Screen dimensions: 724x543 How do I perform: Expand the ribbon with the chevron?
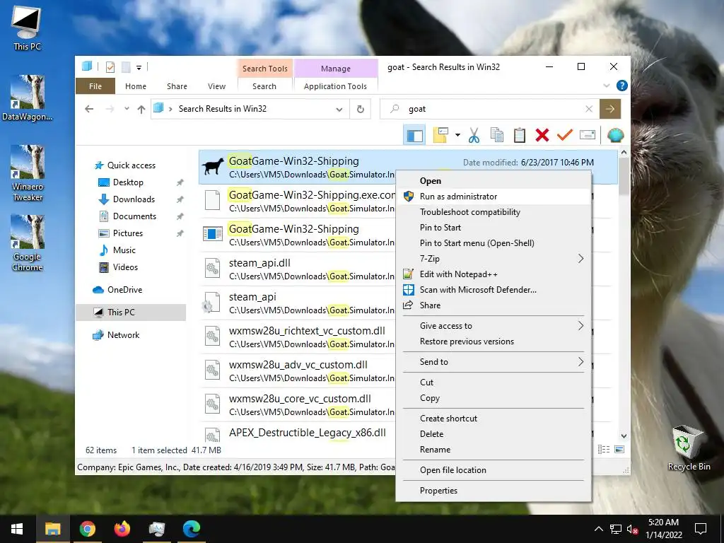pyautogui.click(x=607, y=86)
